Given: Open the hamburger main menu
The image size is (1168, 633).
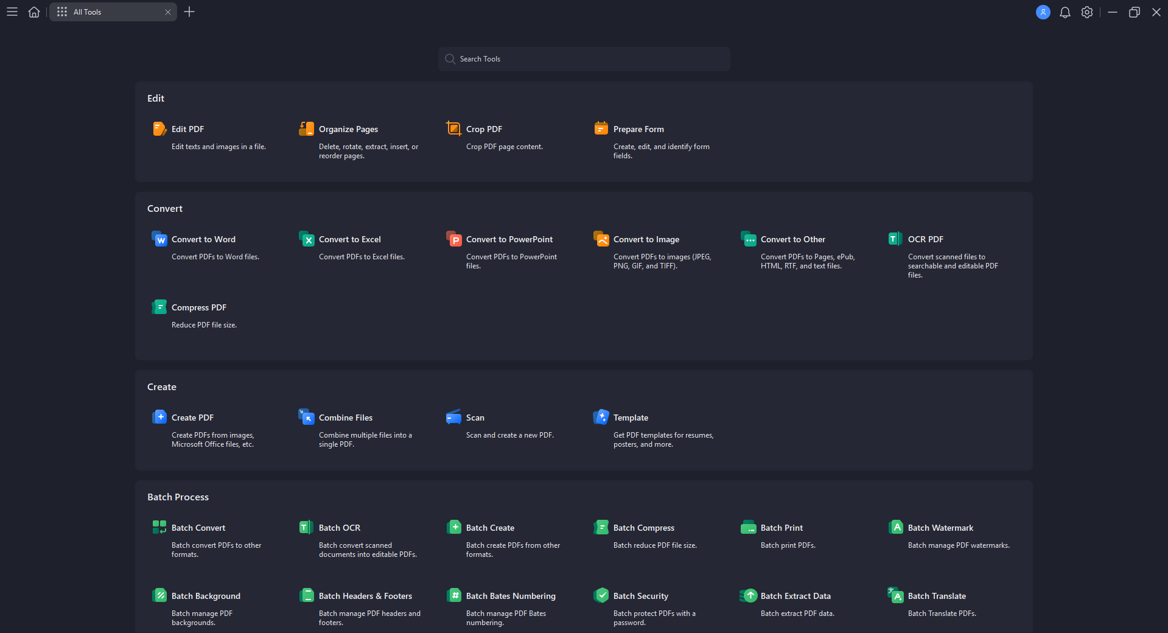Looking at the screenshot, I should coord(12,12).
